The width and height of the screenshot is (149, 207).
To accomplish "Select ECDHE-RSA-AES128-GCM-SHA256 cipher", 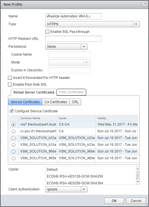I will pyautogui.click(x=75, y=176).
